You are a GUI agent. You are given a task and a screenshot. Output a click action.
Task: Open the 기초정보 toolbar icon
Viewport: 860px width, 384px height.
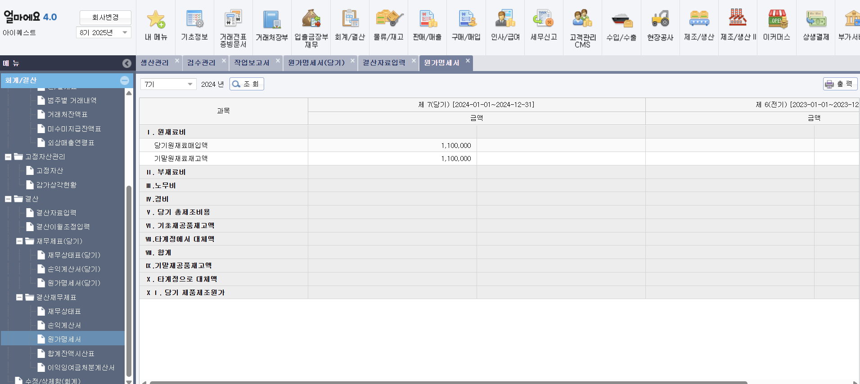(x=194, y=19)
